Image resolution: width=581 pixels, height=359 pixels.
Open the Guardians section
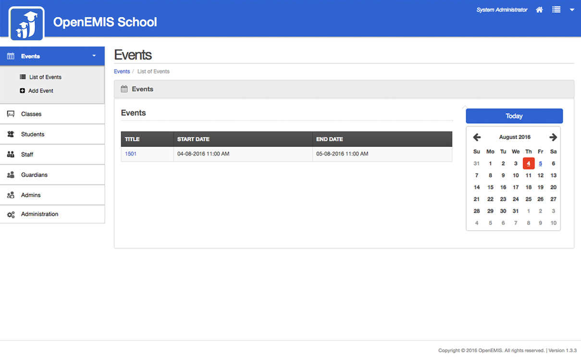point(34,175)
